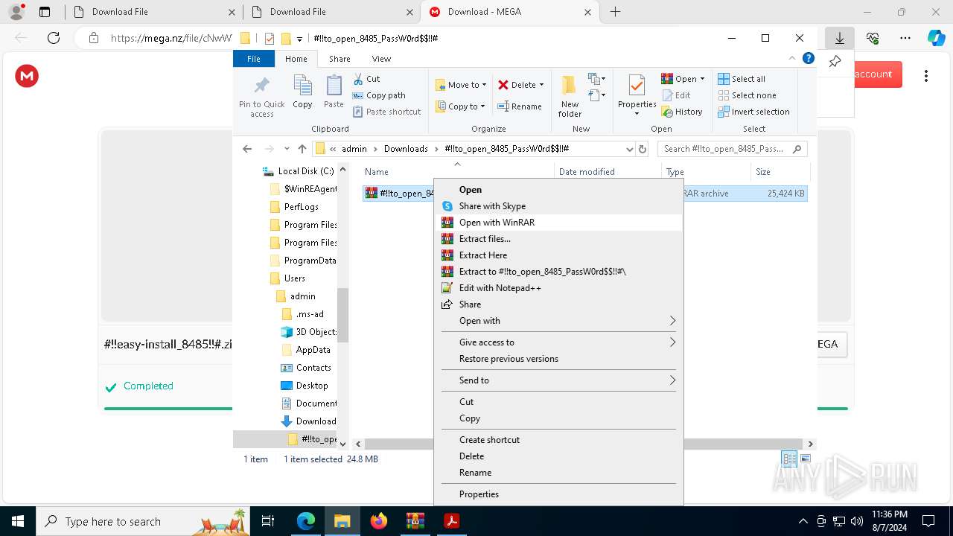Select Edit with Notepad++

point(558,288)
